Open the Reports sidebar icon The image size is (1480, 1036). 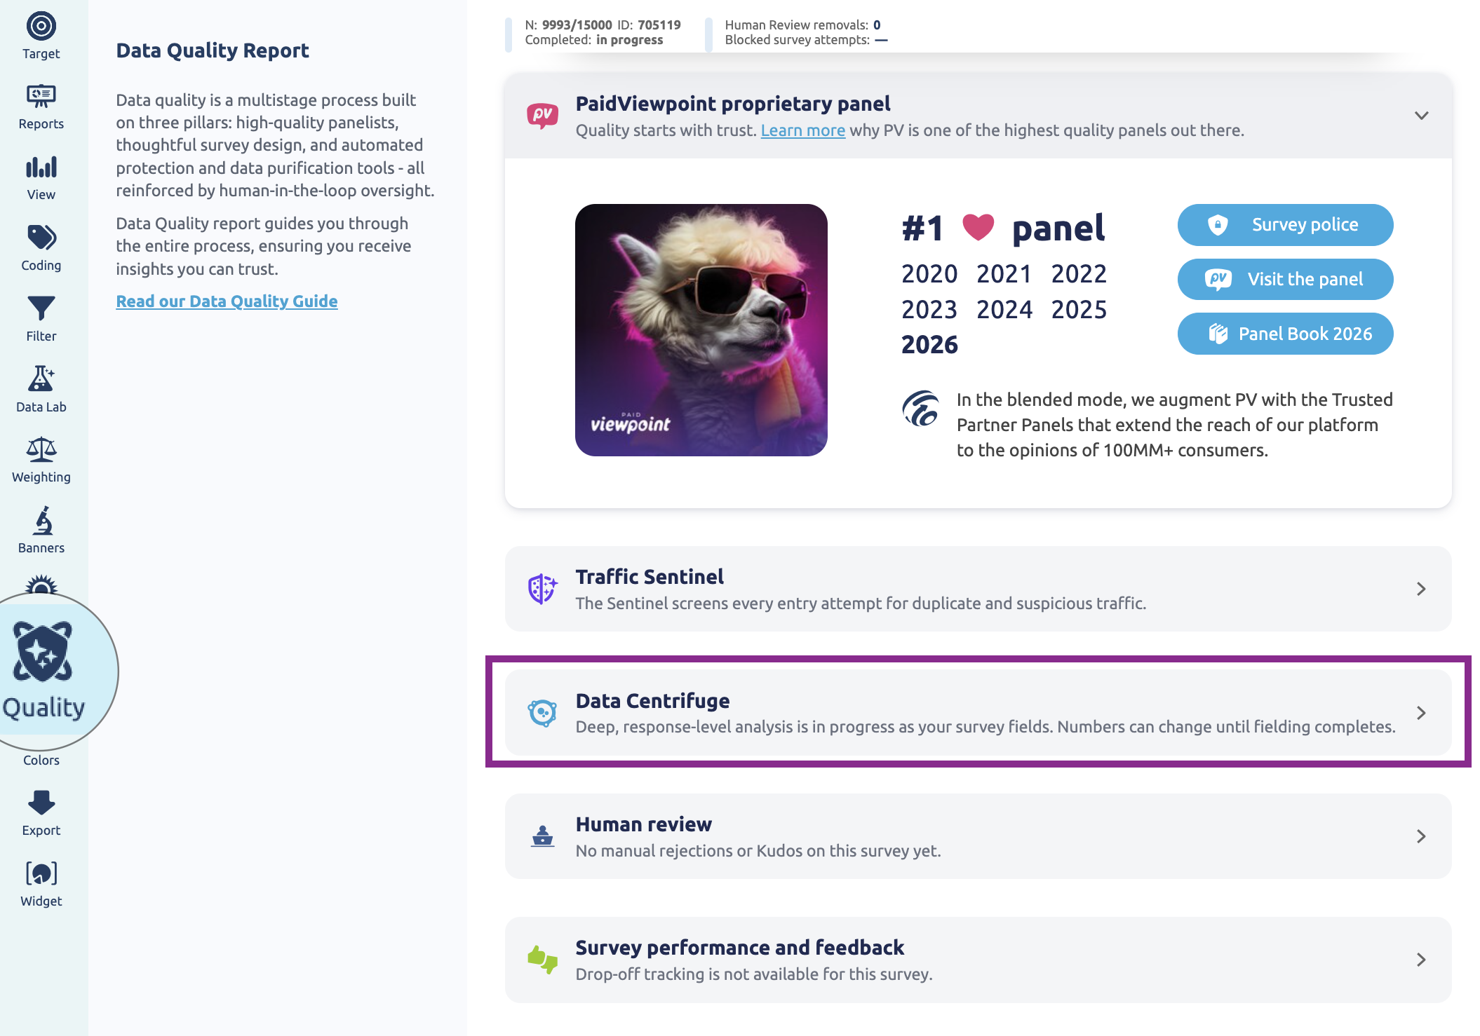pos(41,96)
